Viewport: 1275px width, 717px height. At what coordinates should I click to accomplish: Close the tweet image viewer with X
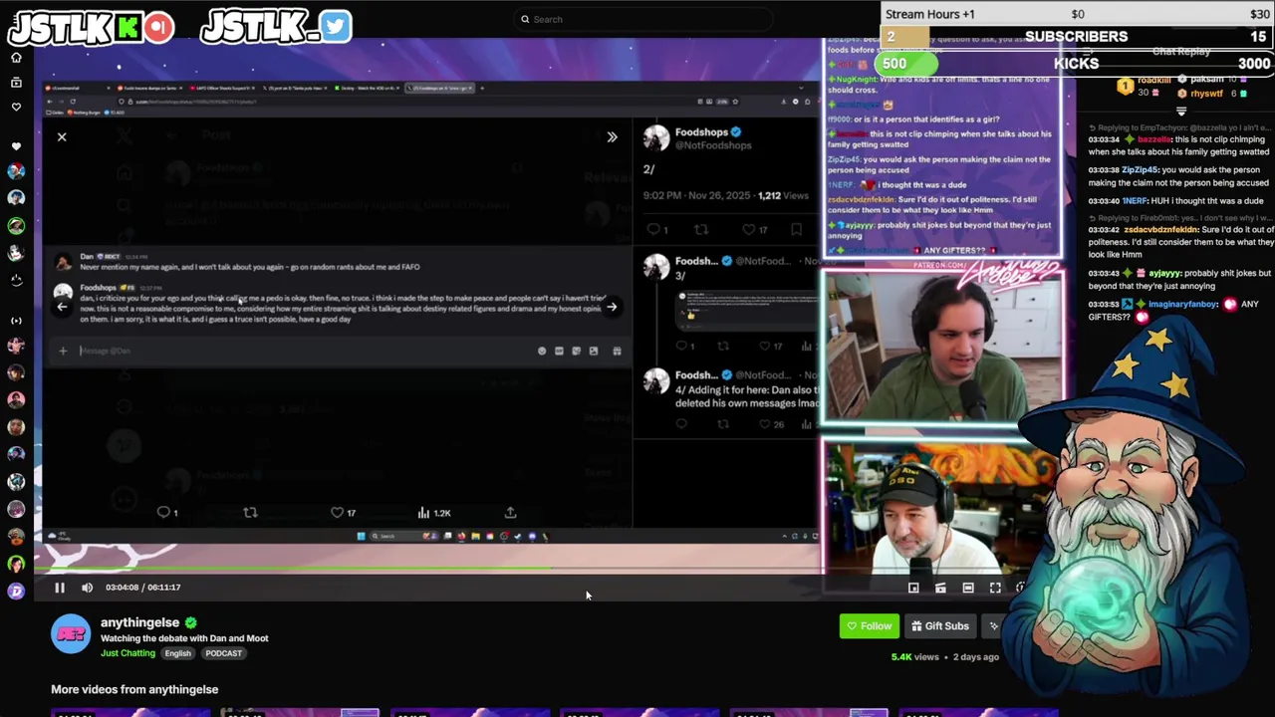pyautogui.click(x=62, y=137)
